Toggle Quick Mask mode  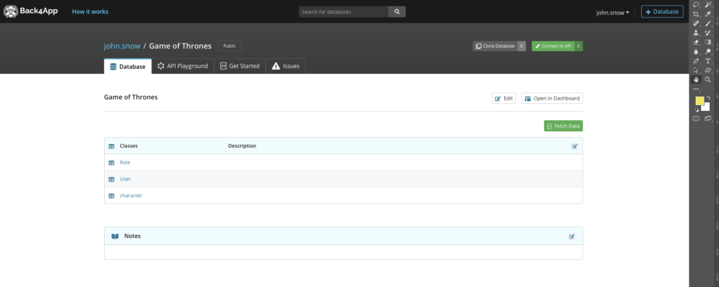(x=696, y=119)
